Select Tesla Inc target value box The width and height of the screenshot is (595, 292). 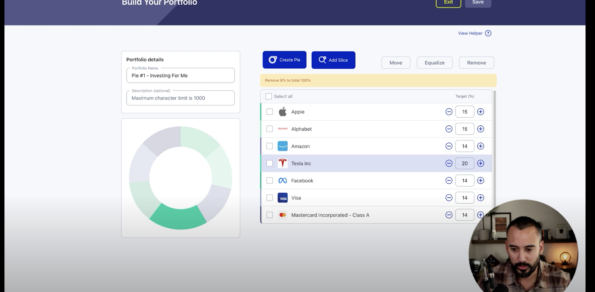tap(464, 163)
